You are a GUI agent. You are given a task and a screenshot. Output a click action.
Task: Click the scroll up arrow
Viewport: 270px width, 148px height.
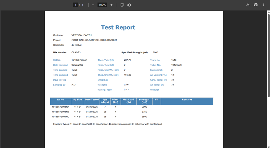tap(268, 12)
